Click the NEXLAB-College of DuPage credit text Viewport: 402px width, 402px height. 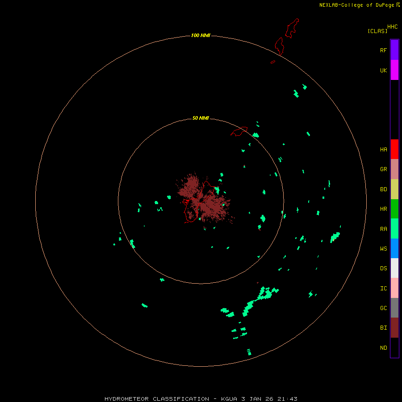(x=356, y=5)
